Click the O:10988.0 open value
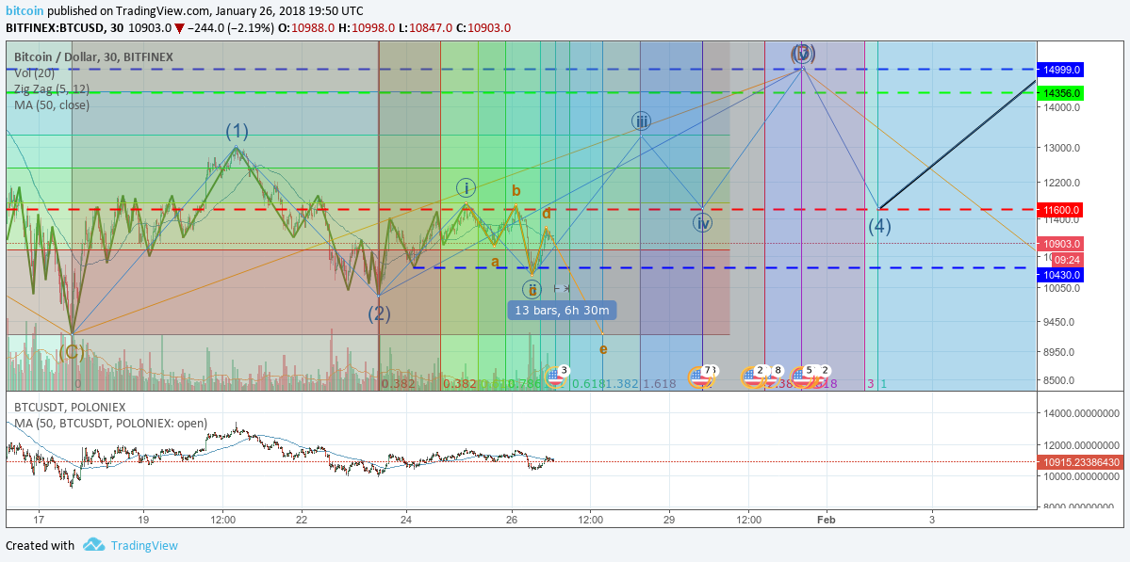Screen dimensions: 1130x562 (x=306, y=28)
